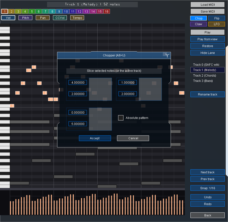228x222 pixels.
Task: Select Track 2 (Chords) in list
Action: tap(208, 75)
